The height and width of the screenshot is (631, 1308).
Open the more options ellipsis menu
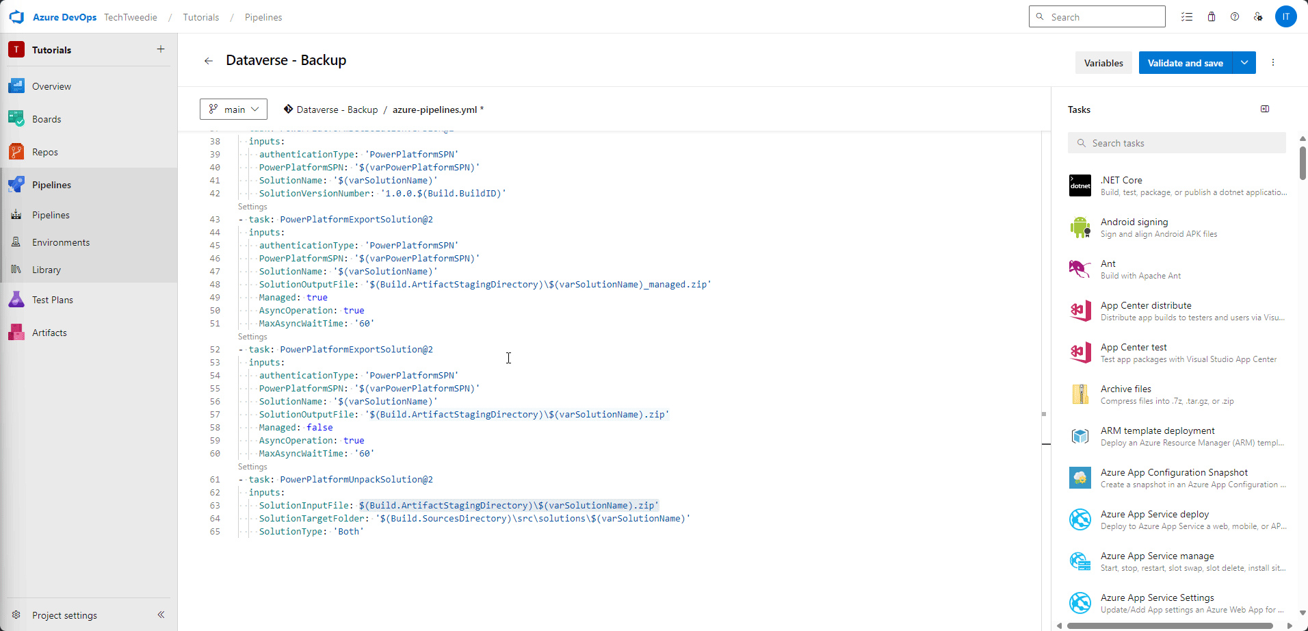pos(1272,62)
